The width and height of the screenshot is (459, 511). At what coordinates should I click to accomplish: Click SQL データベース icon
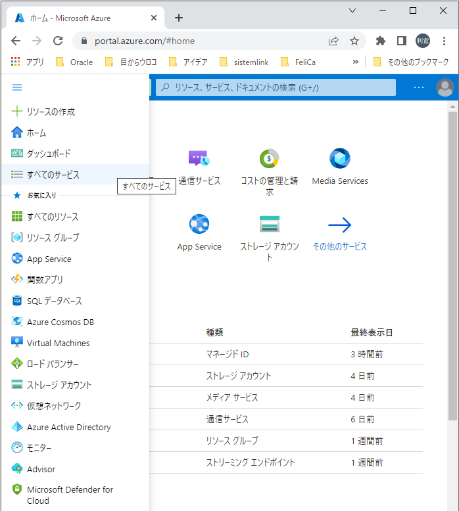[x=17, y=300]
